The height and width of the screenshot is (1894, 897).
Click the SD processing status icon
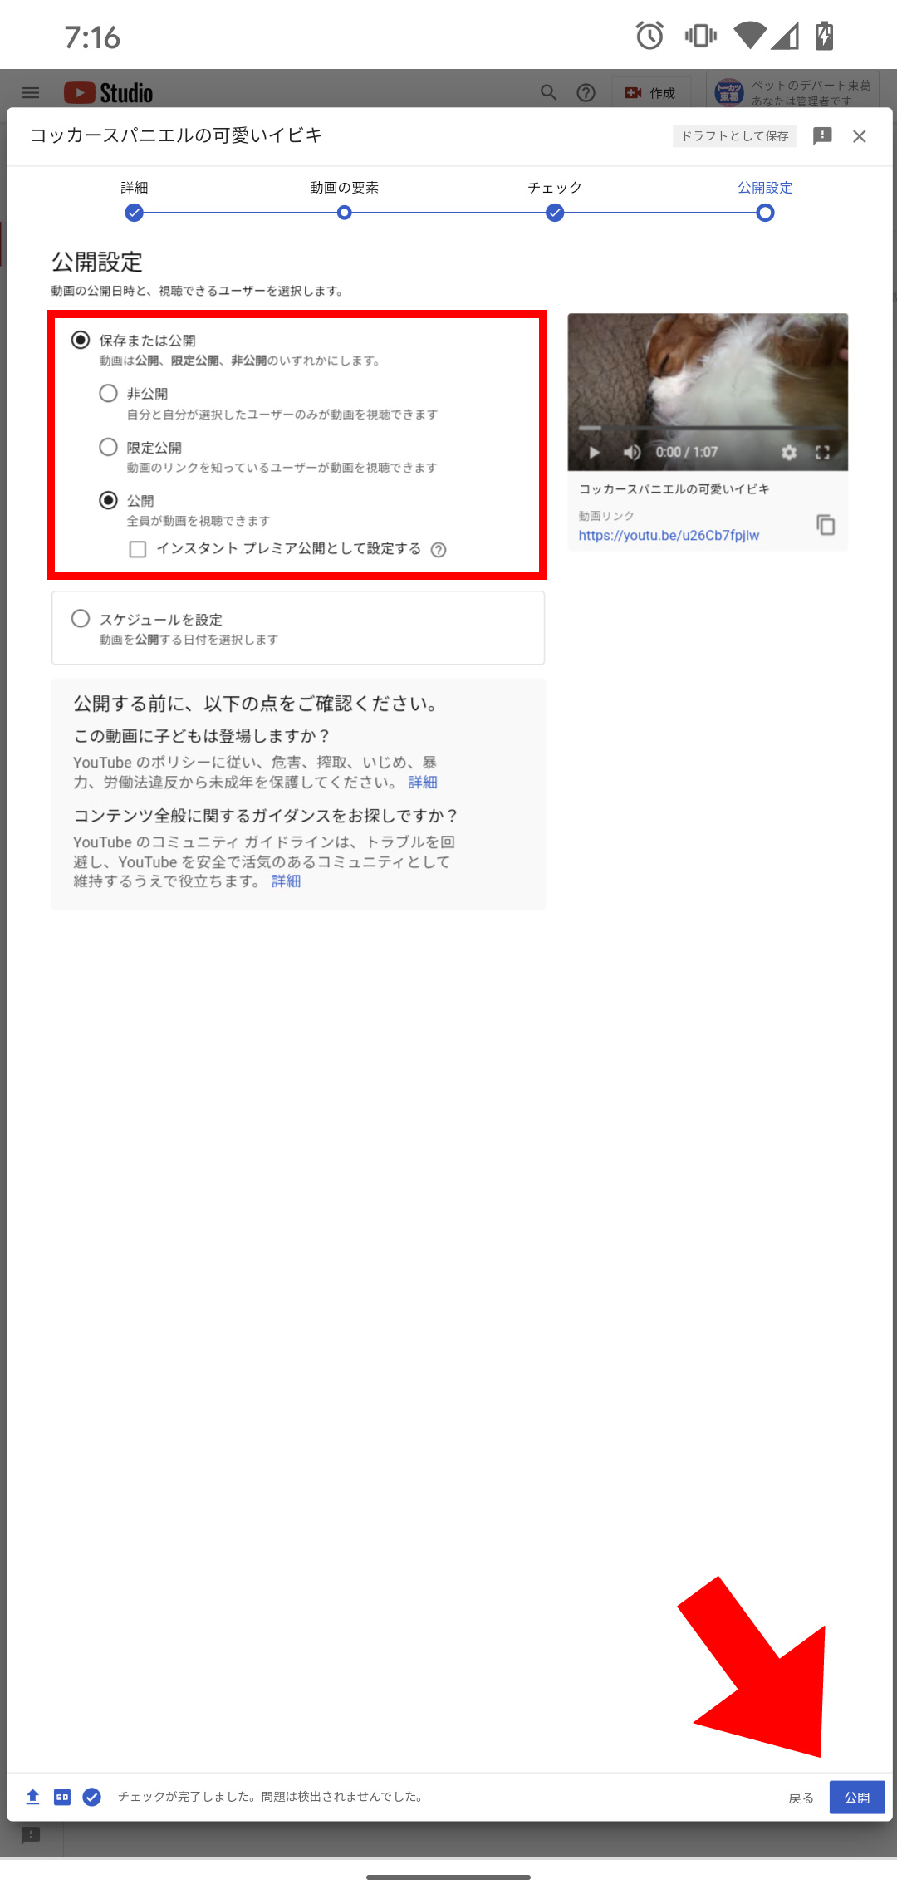coord(62,1797)
